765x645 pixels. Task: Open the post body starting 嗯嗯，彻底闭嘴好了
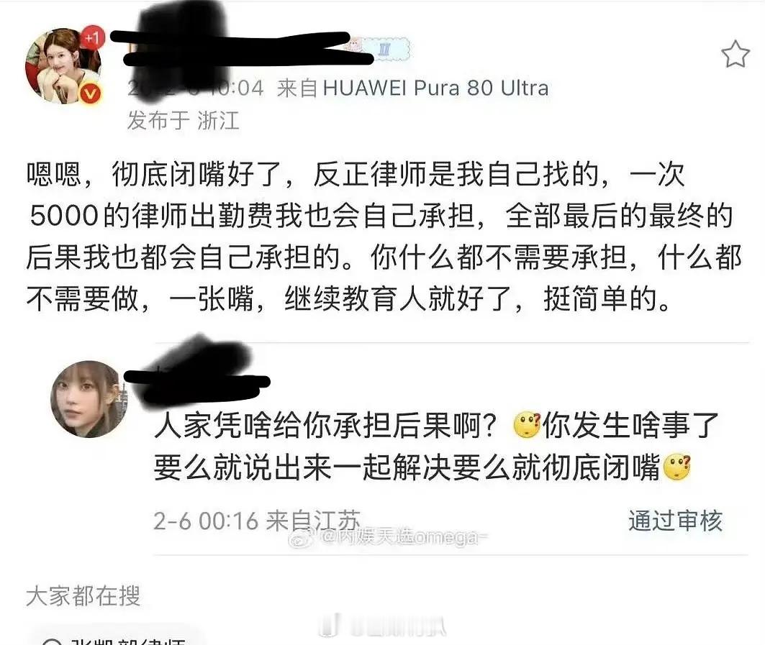(384, 236)
